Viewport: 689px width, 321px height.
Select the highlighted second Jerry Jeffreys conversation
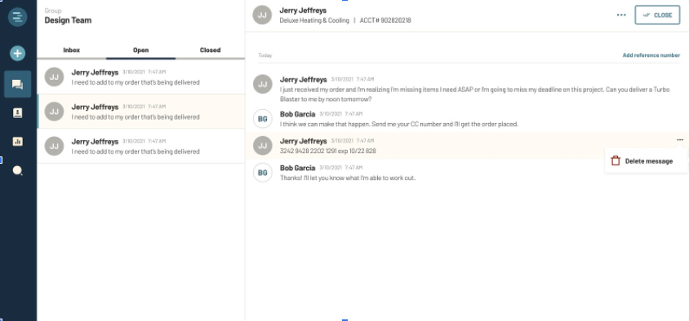[141, 112]
